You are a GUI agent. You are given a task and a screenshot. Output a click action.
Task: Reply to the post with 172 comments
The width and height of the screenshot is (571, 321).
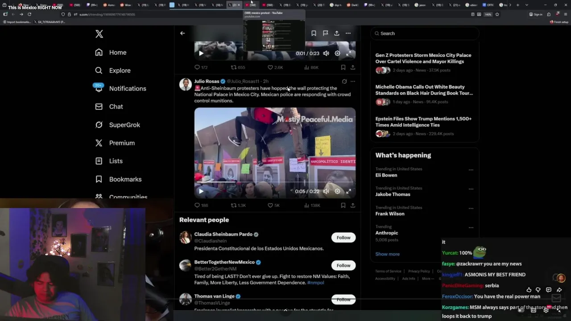pos(201,67)
